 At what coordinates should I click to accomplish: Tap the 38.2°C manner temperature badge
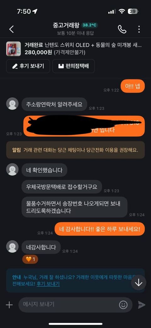89,25
